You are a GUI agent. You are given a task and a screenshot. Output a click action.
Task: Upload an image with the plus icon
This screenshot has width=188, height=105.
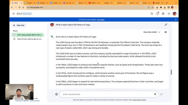click(56, 94)
